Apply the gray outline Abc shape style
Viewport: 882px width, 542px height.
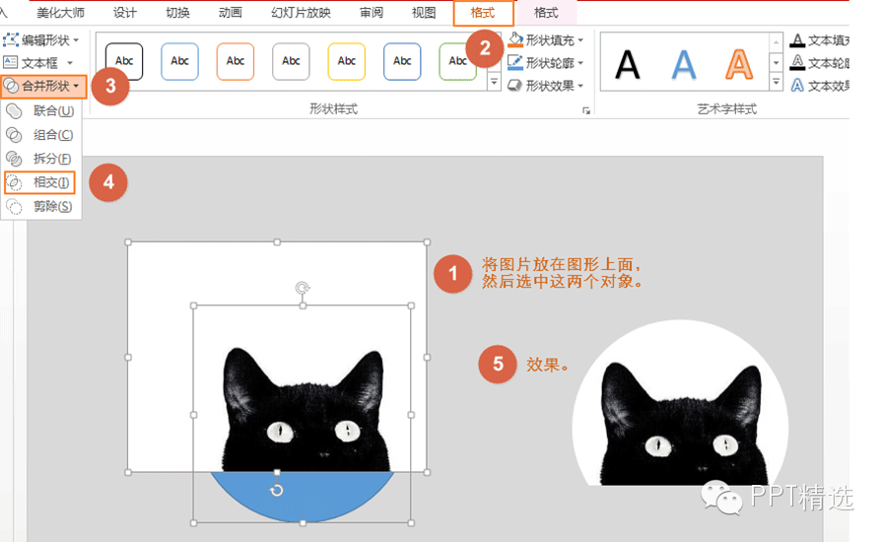click(291, 61)
